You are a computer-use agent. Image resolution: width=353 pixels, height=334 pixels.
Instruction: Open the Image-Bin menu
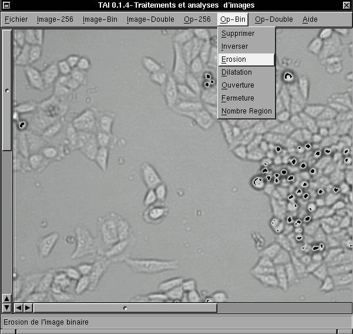click(x=100, y=19)
